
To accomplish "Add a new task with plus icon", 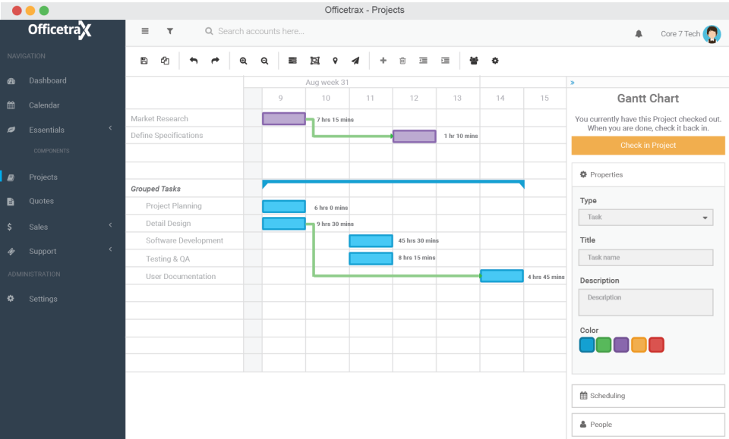I will coord(383,61).
